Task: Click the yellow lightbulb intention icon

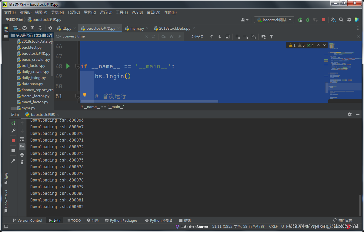Action: tap(85, 95)
